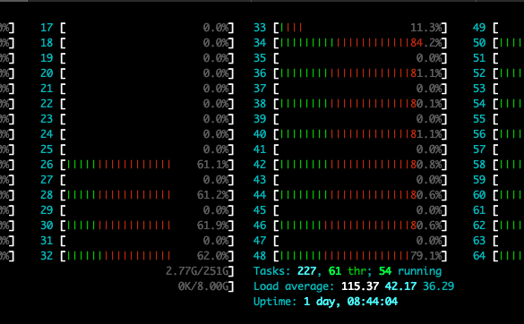Screen dimensions: 524x324
Task: Click the CPU number label 18
Action: pyautogui.click(x=47, y=43)
